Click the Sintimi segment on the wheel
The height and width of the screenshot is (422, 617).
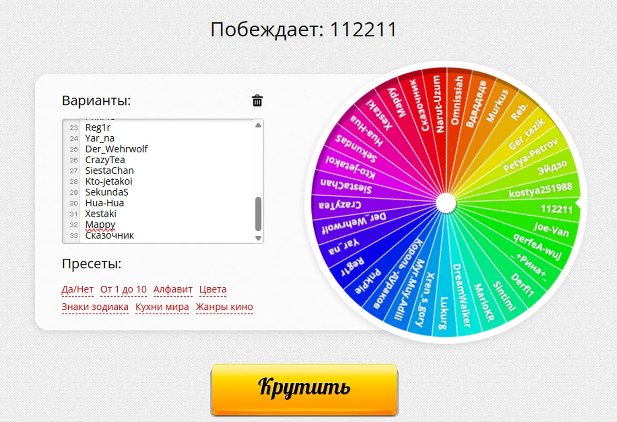(504, 296)
